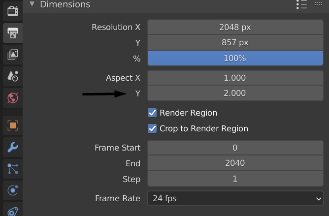Image resolution: width=329 pixels, height=216 pixels.
Task: Click the Resolution X field
Action: (x=235, y=27)
